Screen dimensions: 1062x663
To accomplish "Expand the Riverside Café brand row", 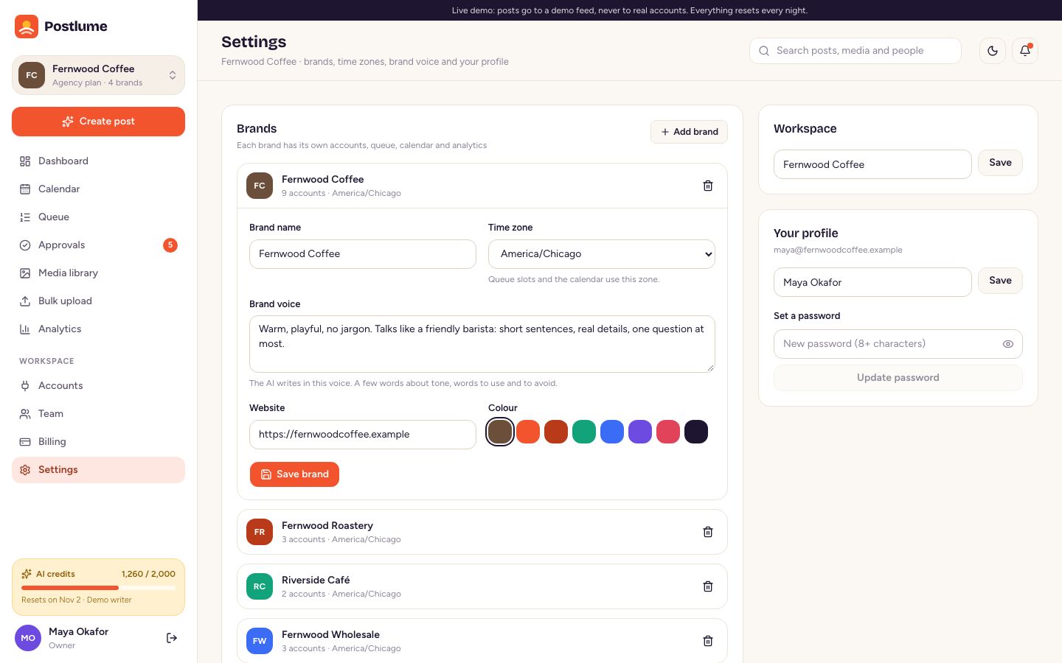I will click(482, 586).
